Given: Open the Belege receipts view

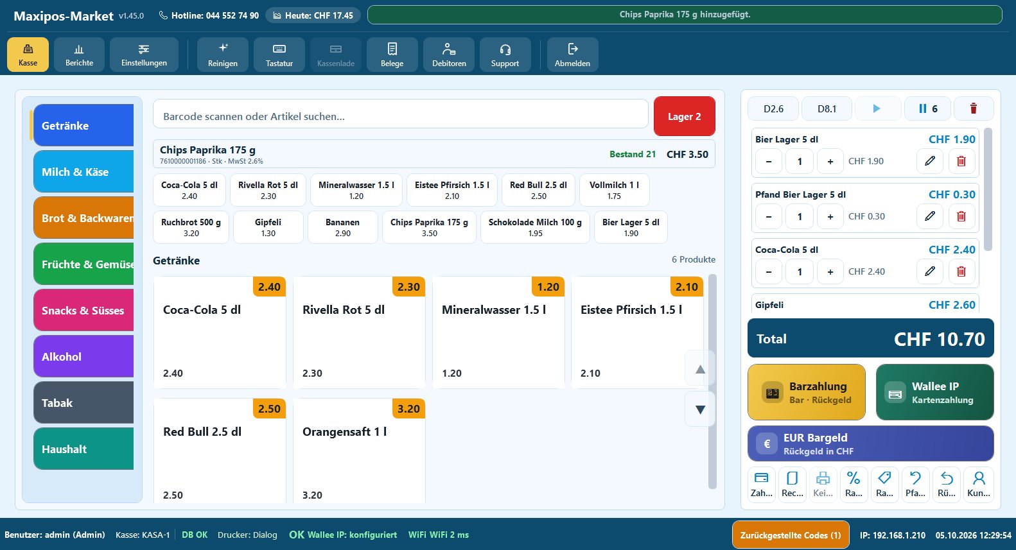Looking at the screenshot, I should tap(392, 55).
